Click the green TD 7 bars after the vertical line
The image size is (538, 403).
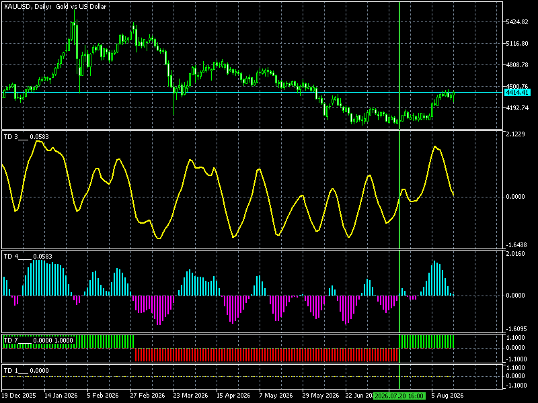coord(427,342)
